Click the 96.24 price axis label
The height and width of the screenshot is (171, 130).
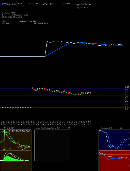[x=127, y=89]
